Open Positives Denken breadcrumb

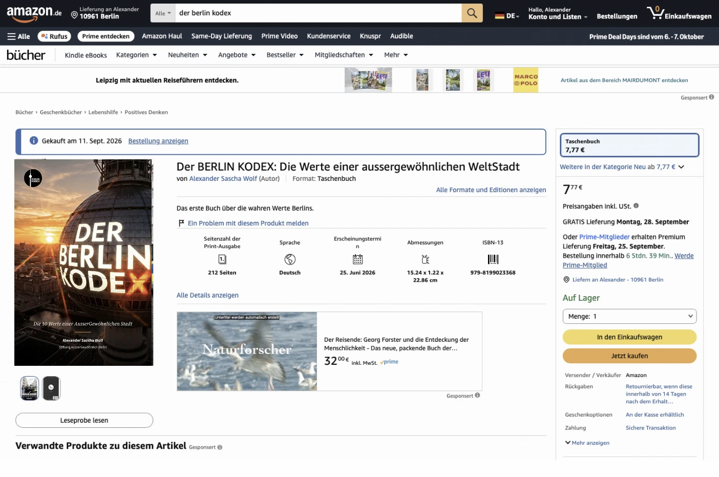click(146, 112)
